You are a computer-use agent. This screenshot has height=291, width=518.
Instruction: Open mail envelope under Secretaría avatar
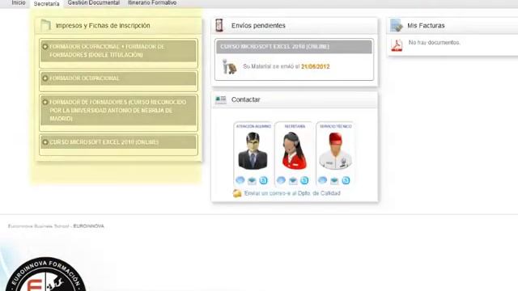(293, 180)
